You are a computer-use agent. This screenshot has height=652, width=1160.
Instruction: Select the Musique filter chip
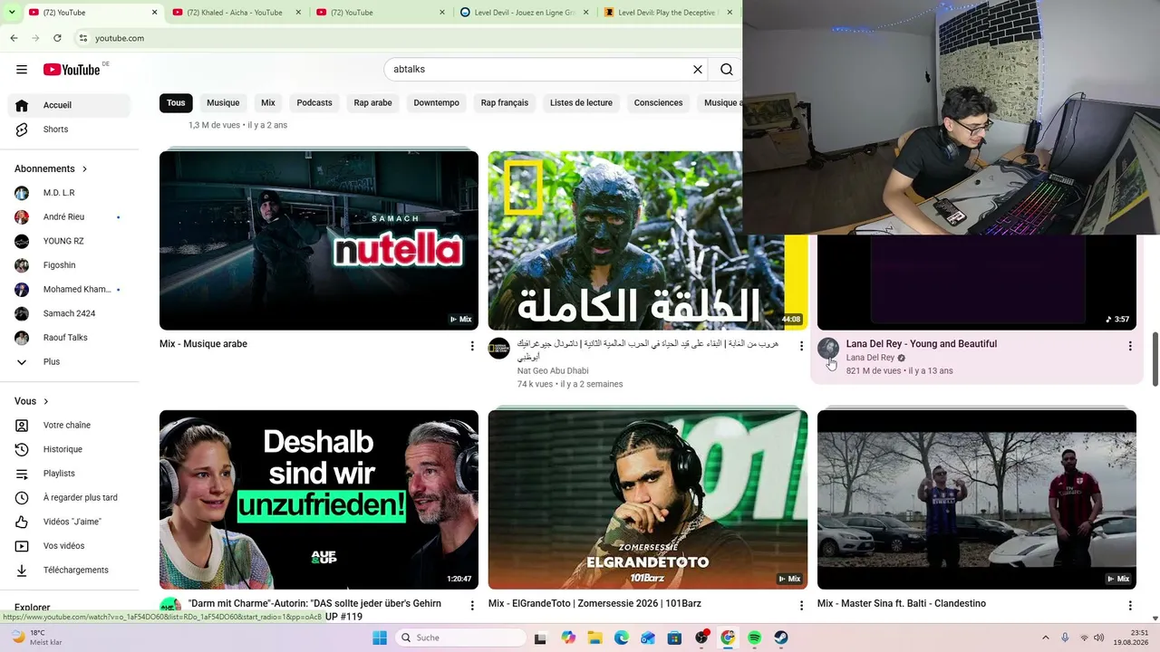pos(223,102)
